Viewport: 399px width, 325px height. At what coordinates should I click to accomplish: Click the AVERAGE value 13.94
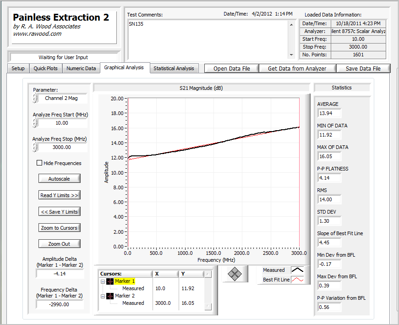point(329,113)
